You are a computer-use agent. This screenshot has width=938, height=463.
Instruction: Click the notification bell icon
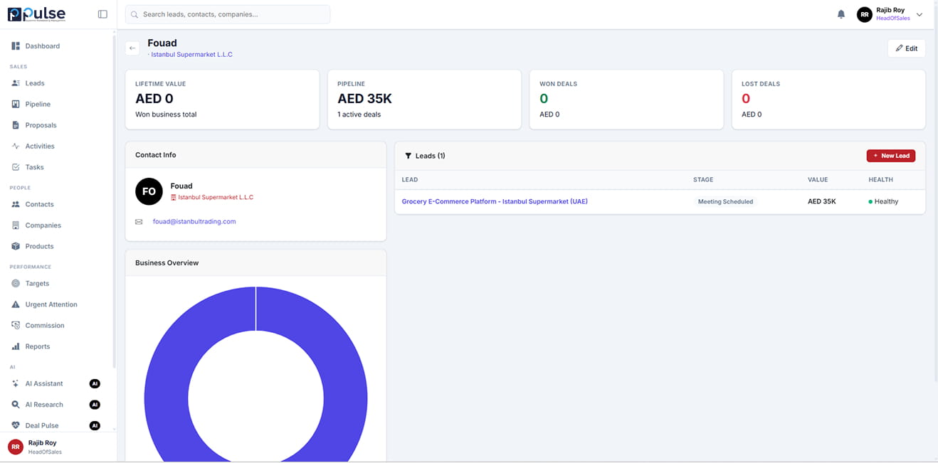coord(840,14)
